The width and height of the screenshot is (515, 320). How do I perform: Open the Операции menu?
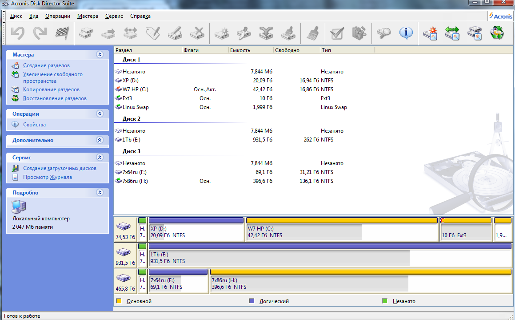tap(58, 16)
